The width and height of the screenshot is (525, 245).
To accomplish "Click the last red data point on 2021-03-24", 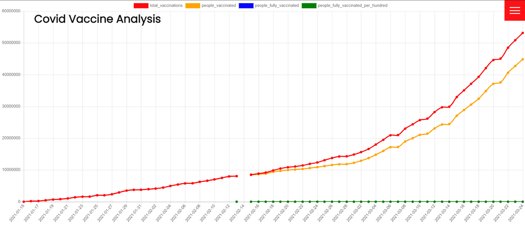I will pyautogui.click(x=522, y=33).
